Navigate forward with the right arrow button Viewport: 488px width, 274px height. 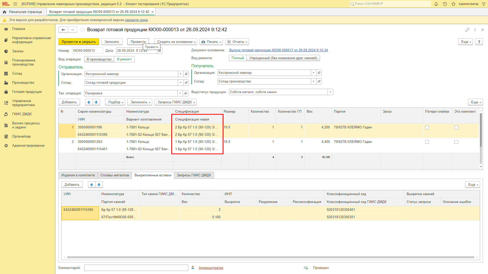coord(72,30)
